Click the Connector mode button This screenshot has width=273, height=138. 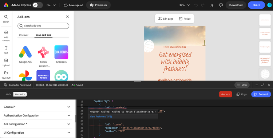[20, 94]
